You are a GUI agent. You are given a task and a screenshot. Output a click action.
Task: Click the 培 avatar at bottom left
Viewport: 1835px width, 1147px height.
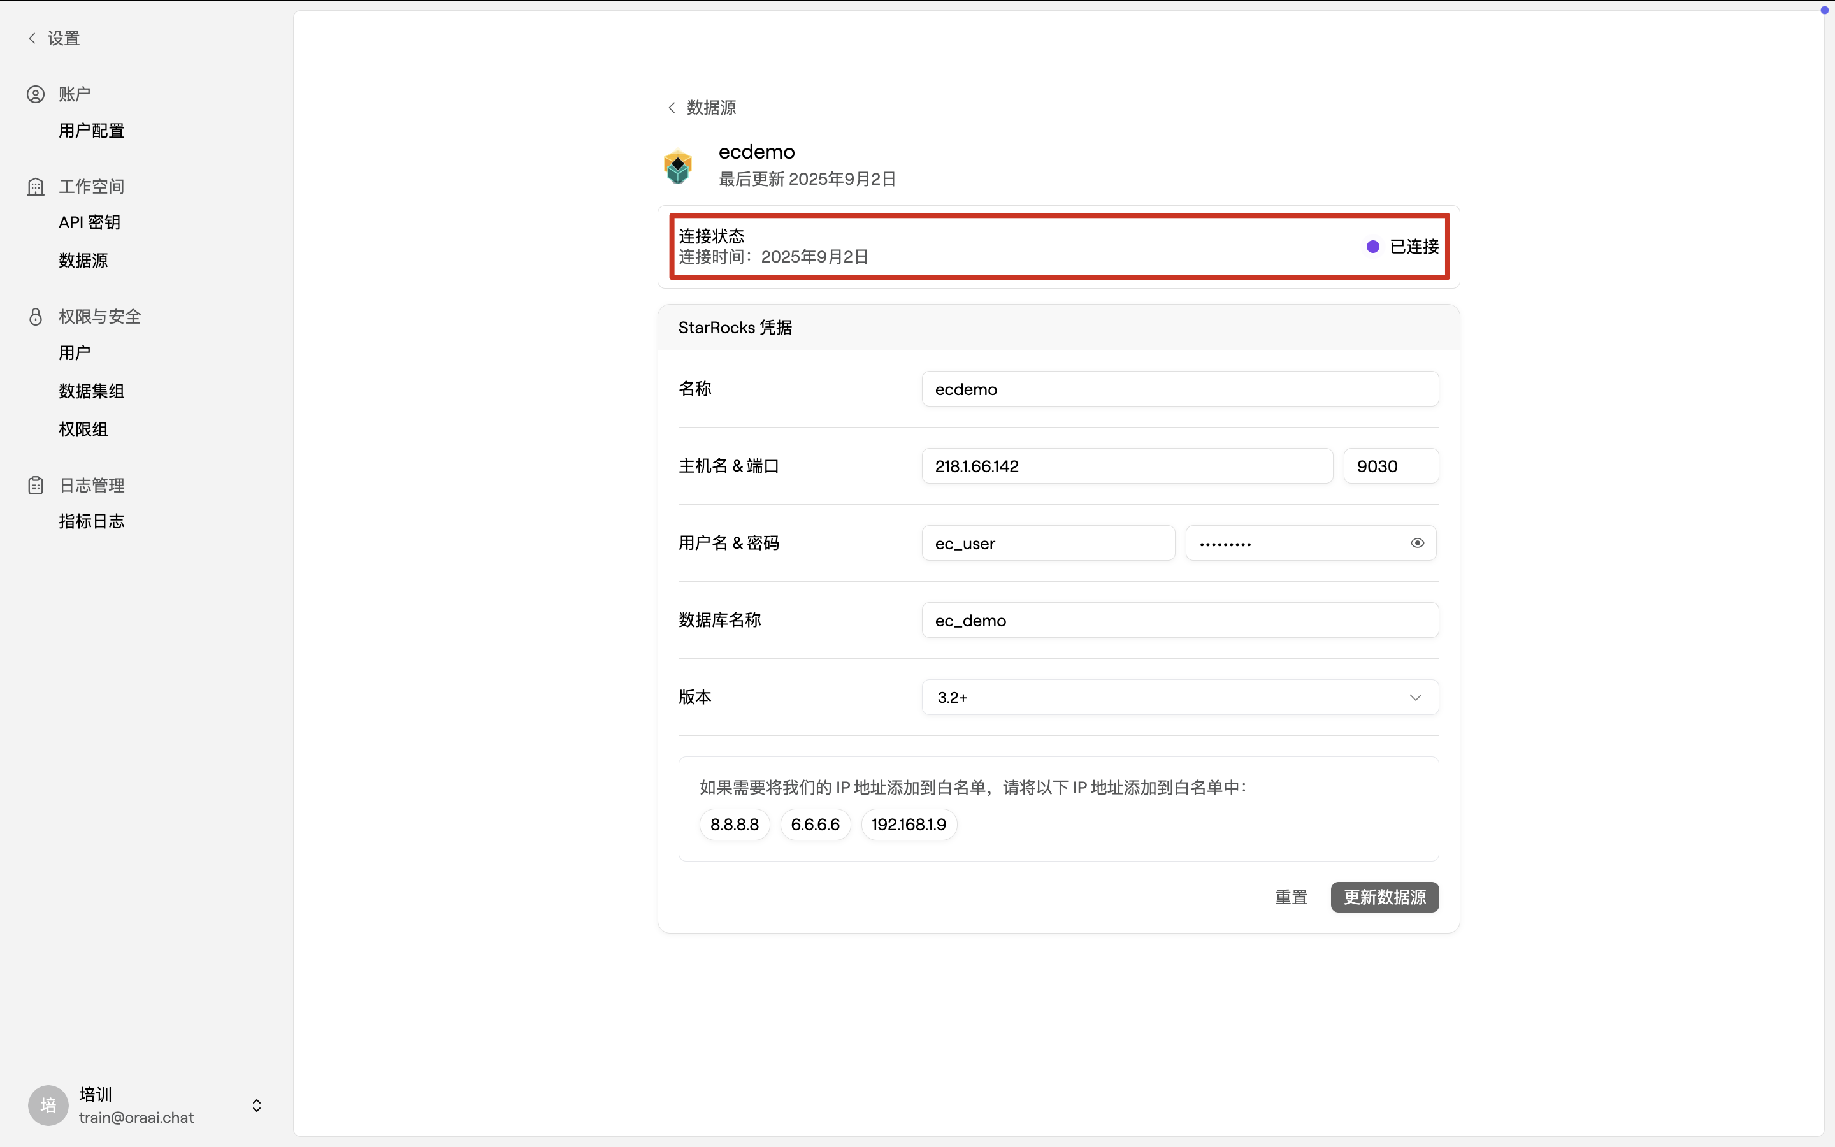point(47,1106)
